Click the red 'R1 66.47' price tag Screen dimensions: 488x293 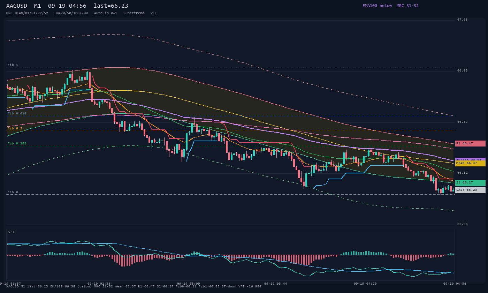click(x=470, y=143)
